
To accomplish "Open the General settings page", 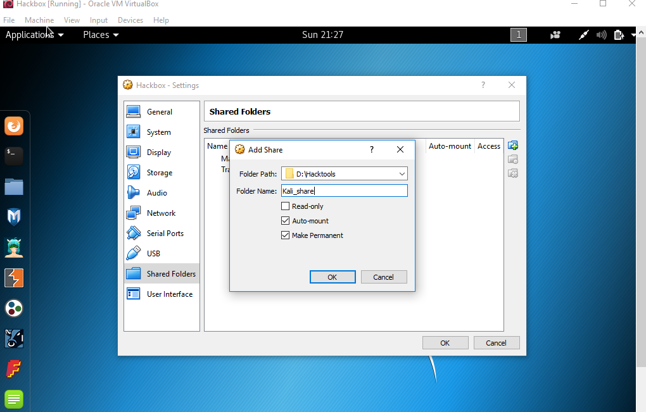I will (161, 112).
